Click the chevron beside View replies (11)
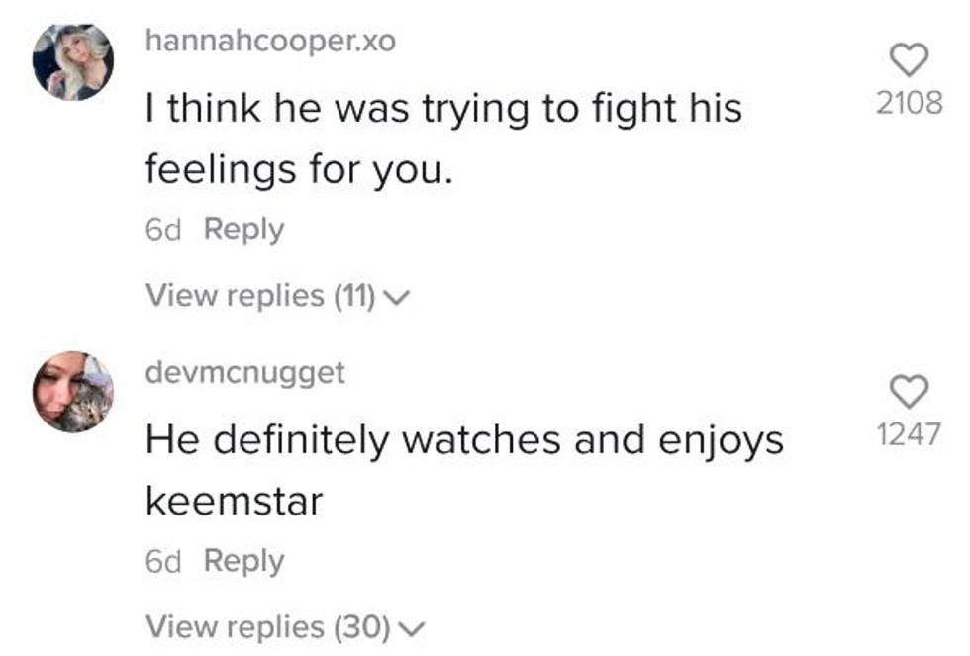The image size is (970, 656). tap(396, 296)
